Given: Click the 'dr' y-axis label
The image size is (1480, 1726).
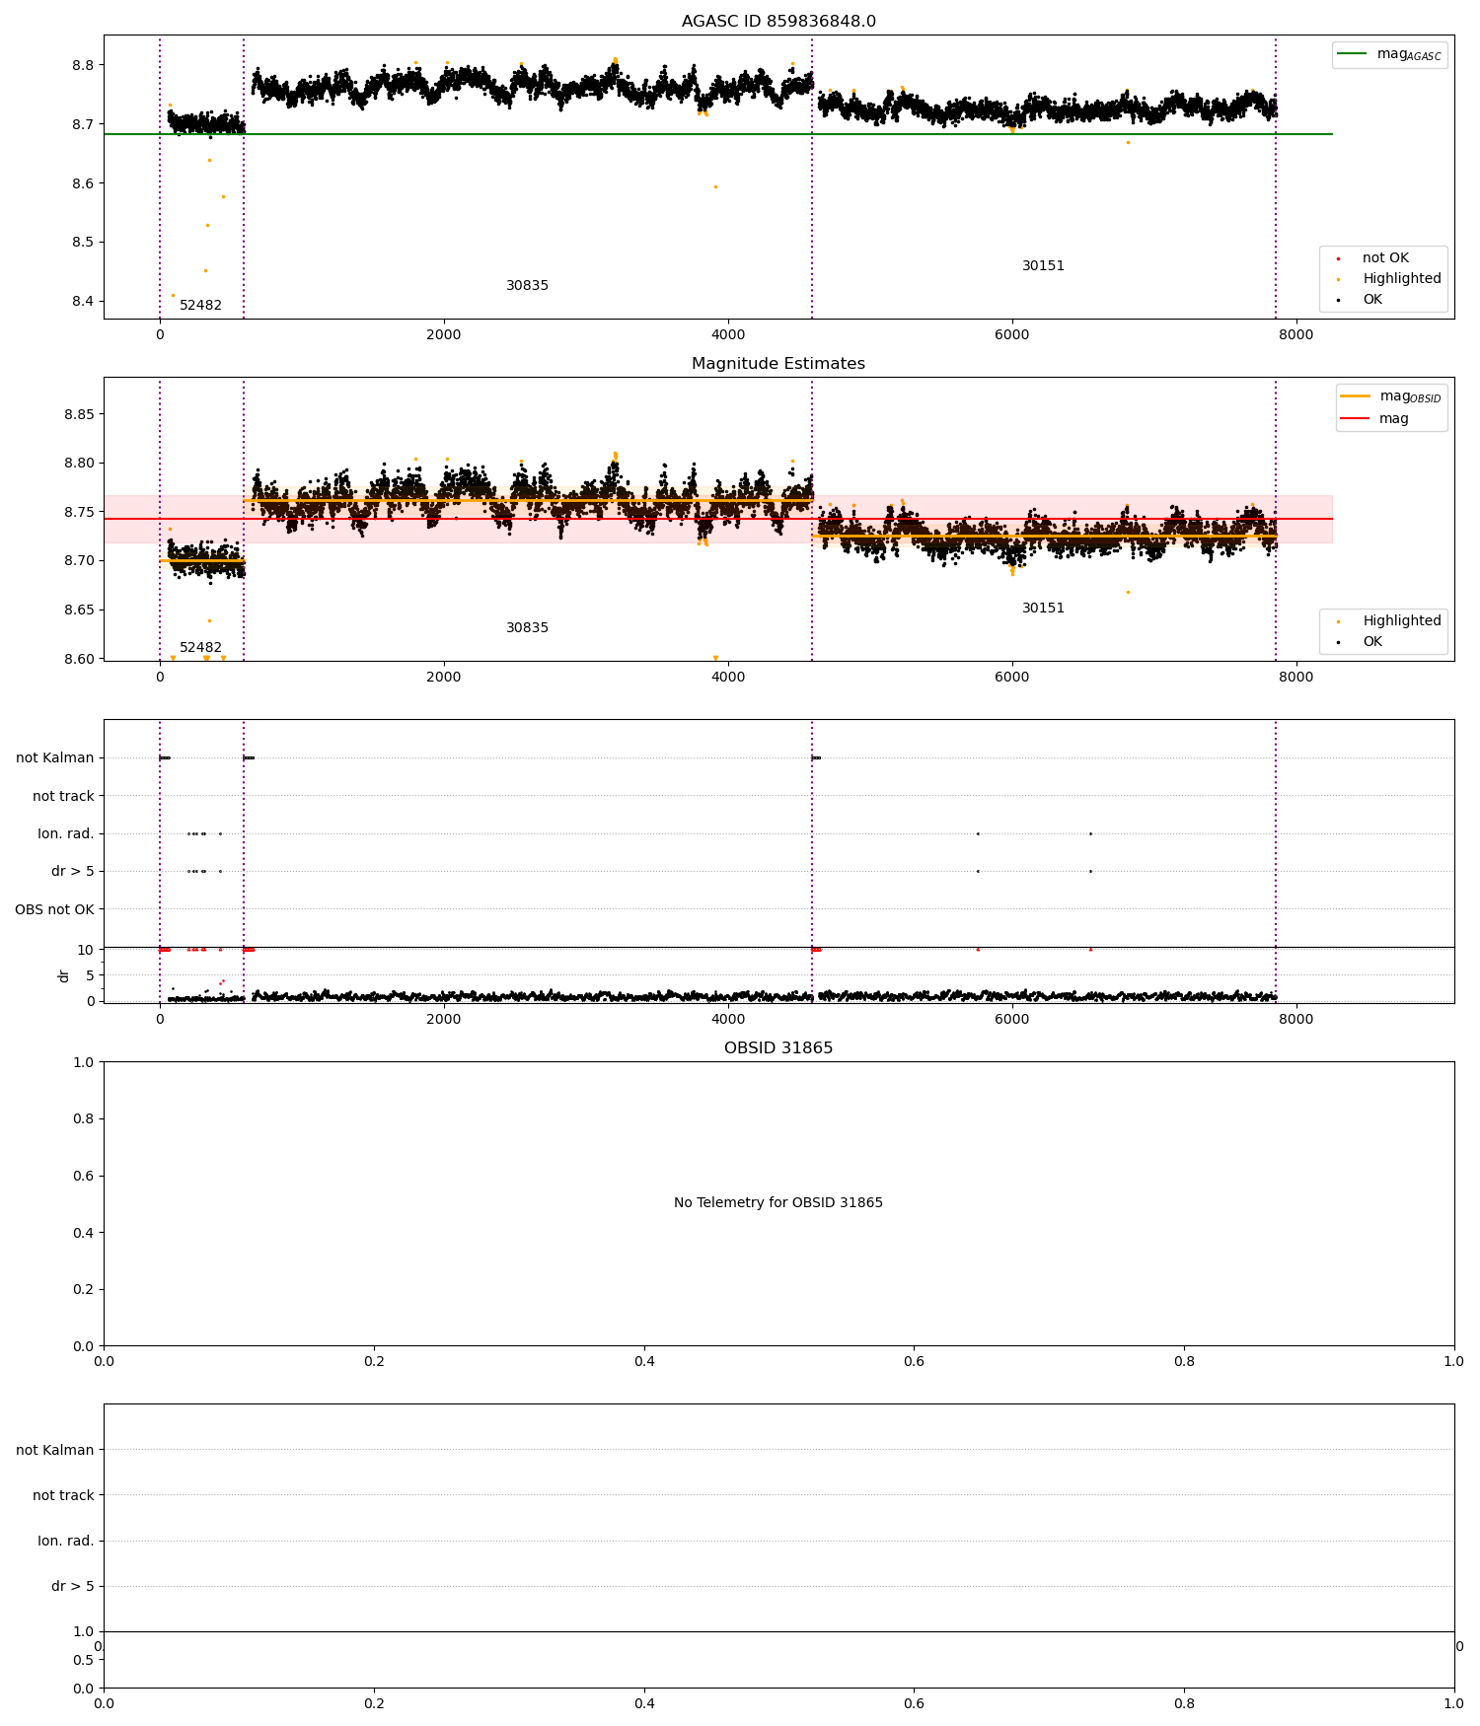Looking at the screenshot, I should [64, 975].
